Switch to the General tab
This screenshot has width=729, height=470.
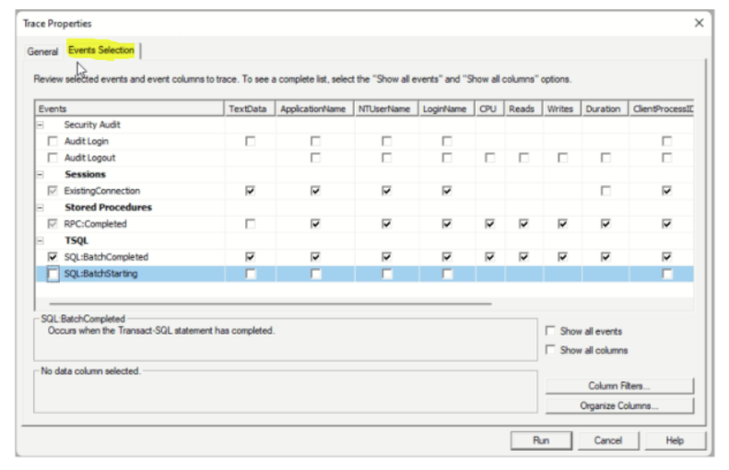(42, 51)
